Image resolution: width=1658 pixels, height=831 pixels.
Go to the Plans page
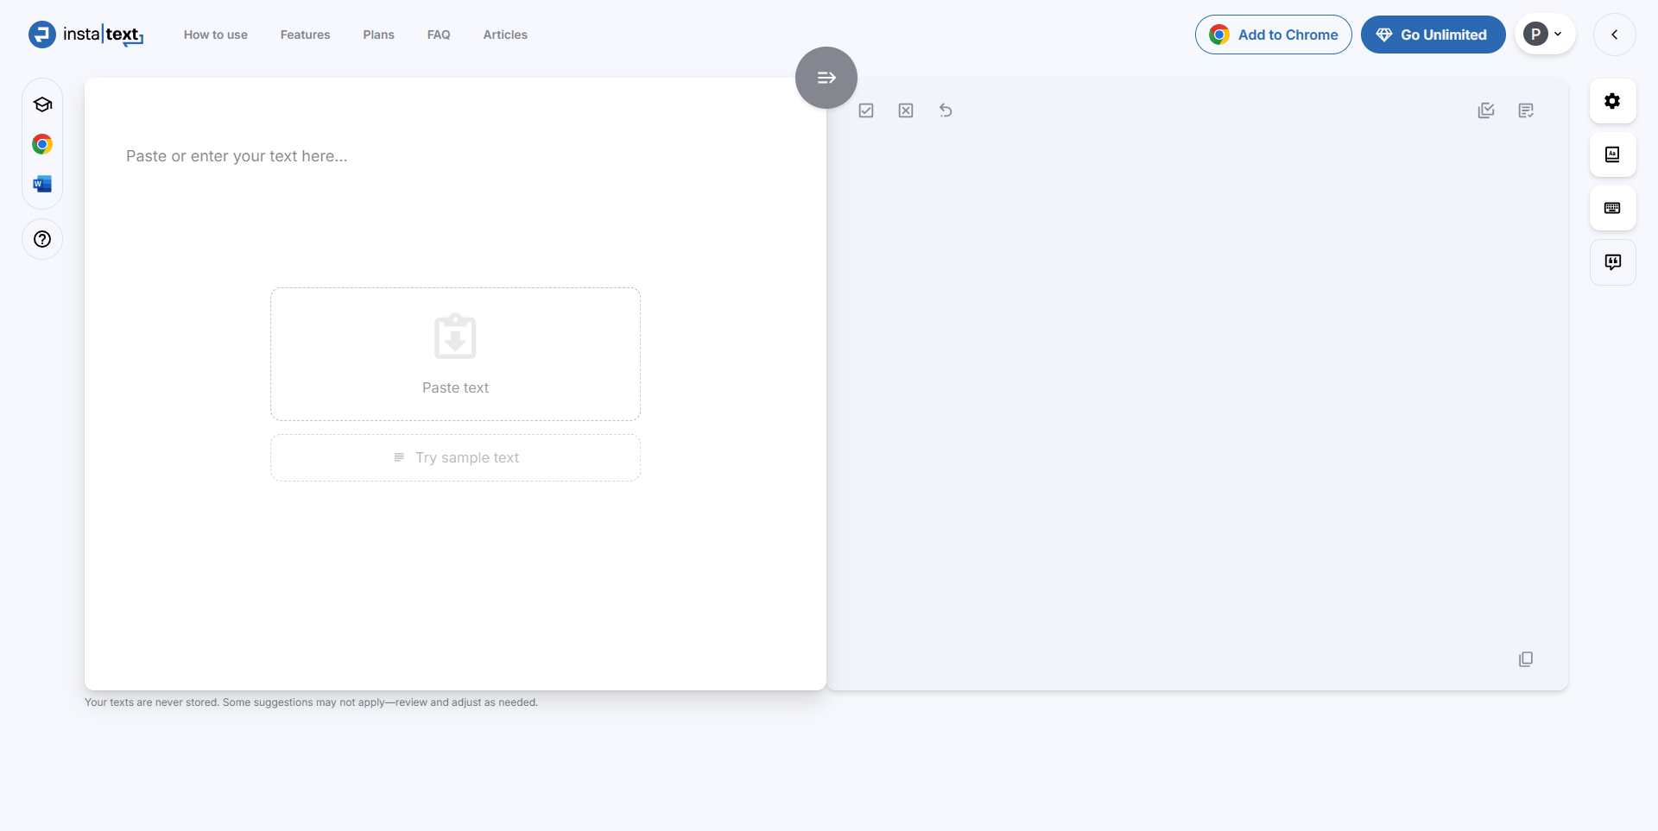click(x=378, y=35)
